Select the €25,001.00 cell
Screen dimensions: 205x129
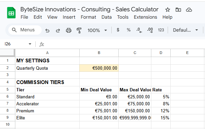tap(99, 104)
